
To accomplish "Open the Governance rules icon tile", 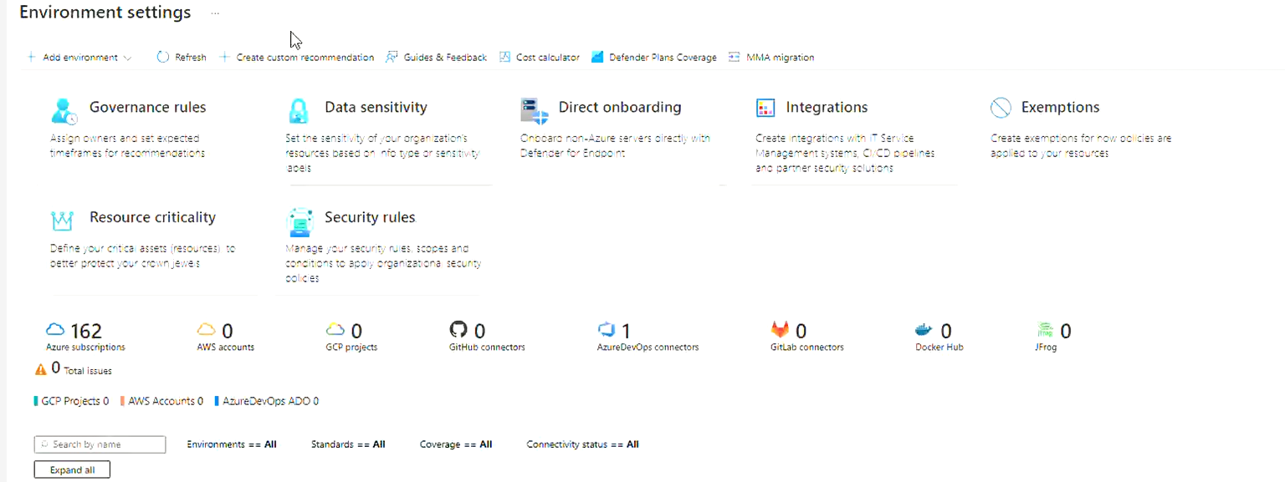I will (x=64, y=110).
